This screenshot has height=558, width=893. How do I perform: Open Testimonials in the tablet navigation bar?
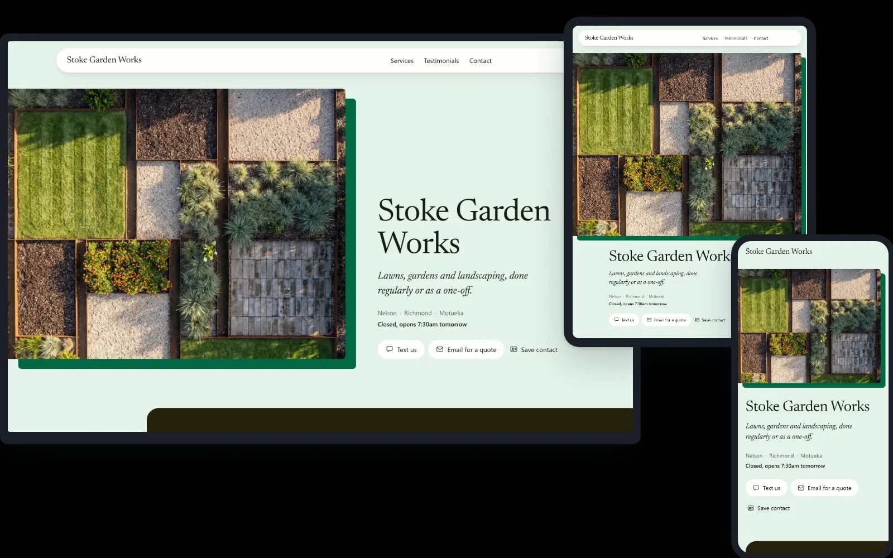point(736,39)
